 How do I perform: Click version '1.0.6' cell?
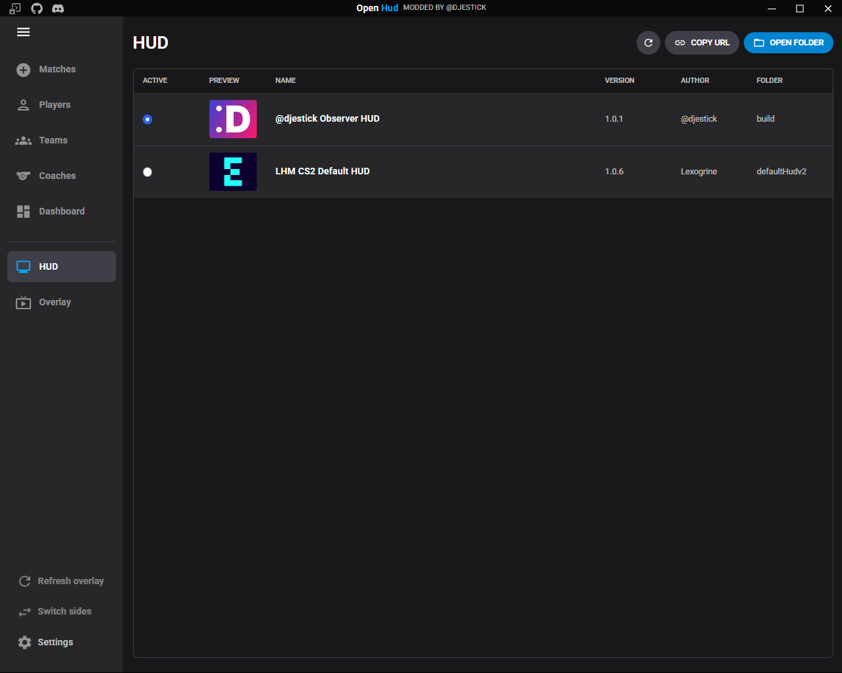coord(614,172)
